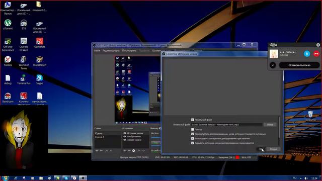Move source down with arrow icon
Image resolution: width=322 pixels, height=181 pixels.
click(x=143, y=151)
